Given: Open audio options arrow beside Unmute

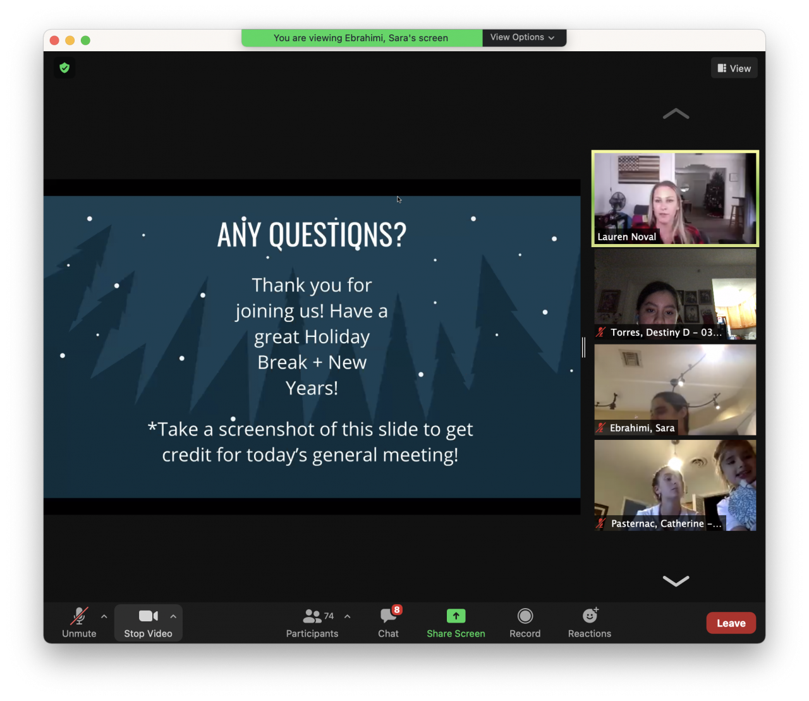Looking at the screenshot, I should 104,616.
